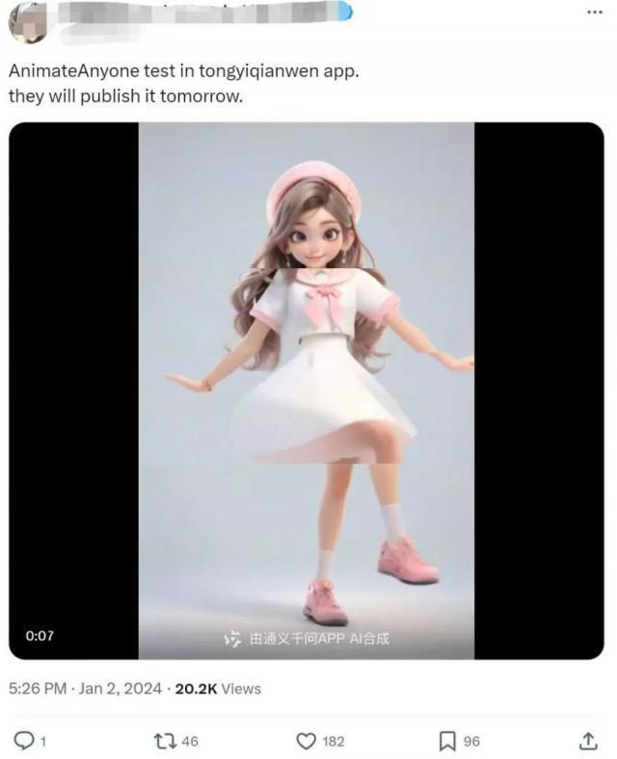Open the share upload arrow icon
This screenshot has height=759, width=617.
tap(588, 740)
